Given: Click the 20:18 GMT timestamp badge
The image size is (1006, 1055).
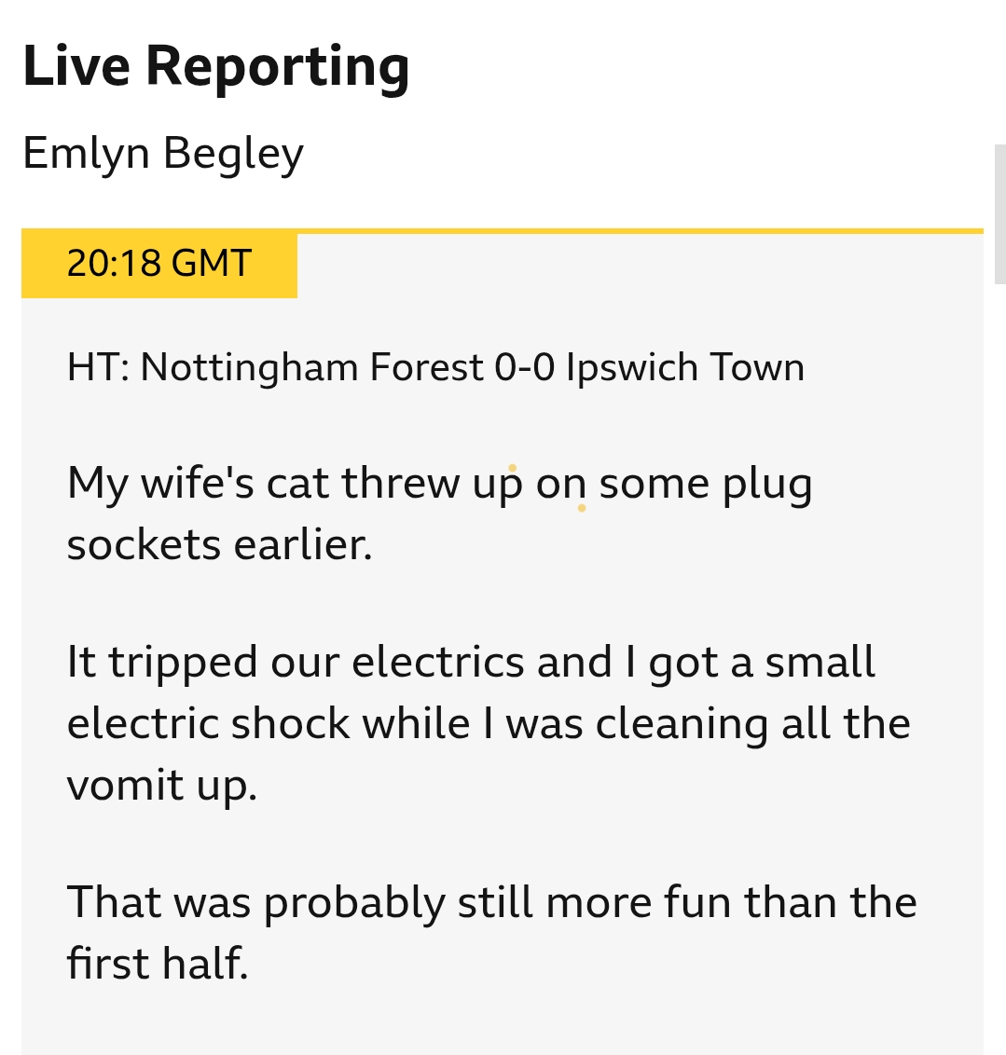Looking at the screenshot, I should [159, 263].
